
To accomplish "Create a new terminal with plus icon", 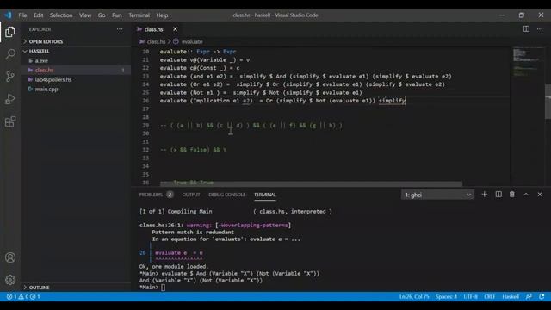I will (484, 195).
